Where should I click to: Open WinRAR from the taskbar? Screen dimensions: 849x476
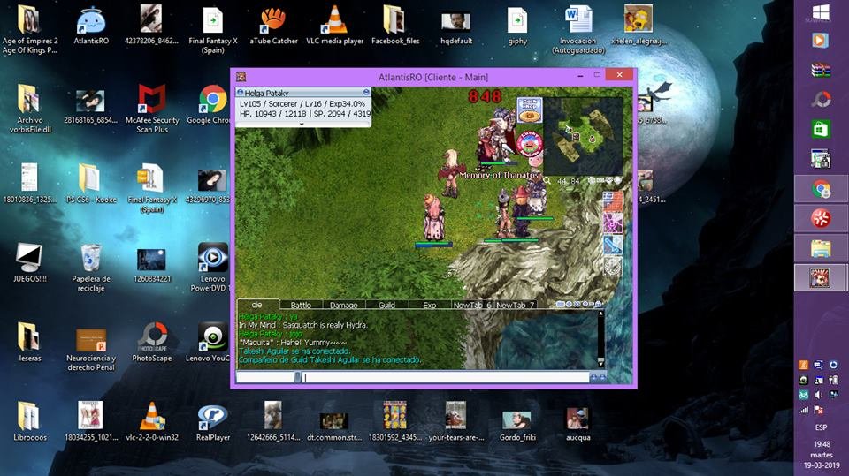click(821, 70)
